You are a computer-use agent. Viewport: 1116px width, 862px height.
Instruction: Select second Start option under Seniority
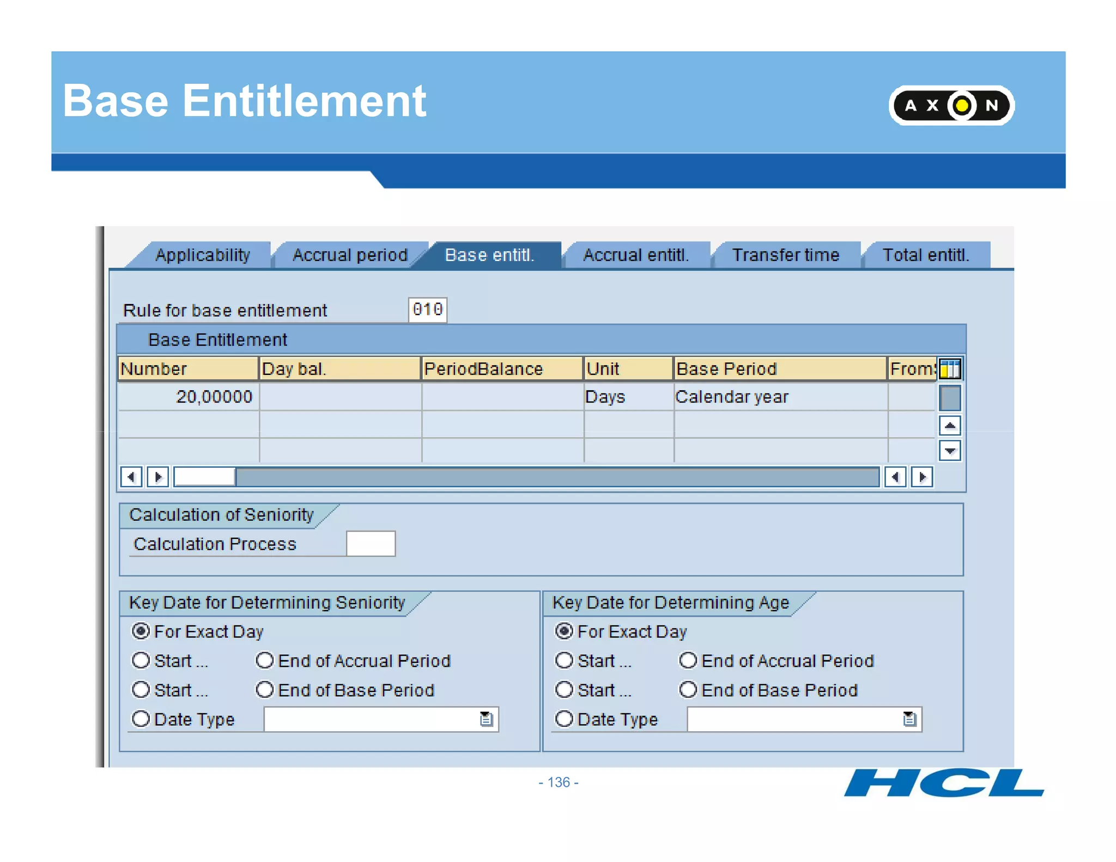click(x=141, y=690)
